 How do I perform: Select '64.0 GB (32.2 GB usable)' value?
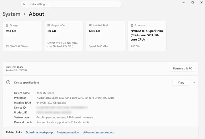51,103
